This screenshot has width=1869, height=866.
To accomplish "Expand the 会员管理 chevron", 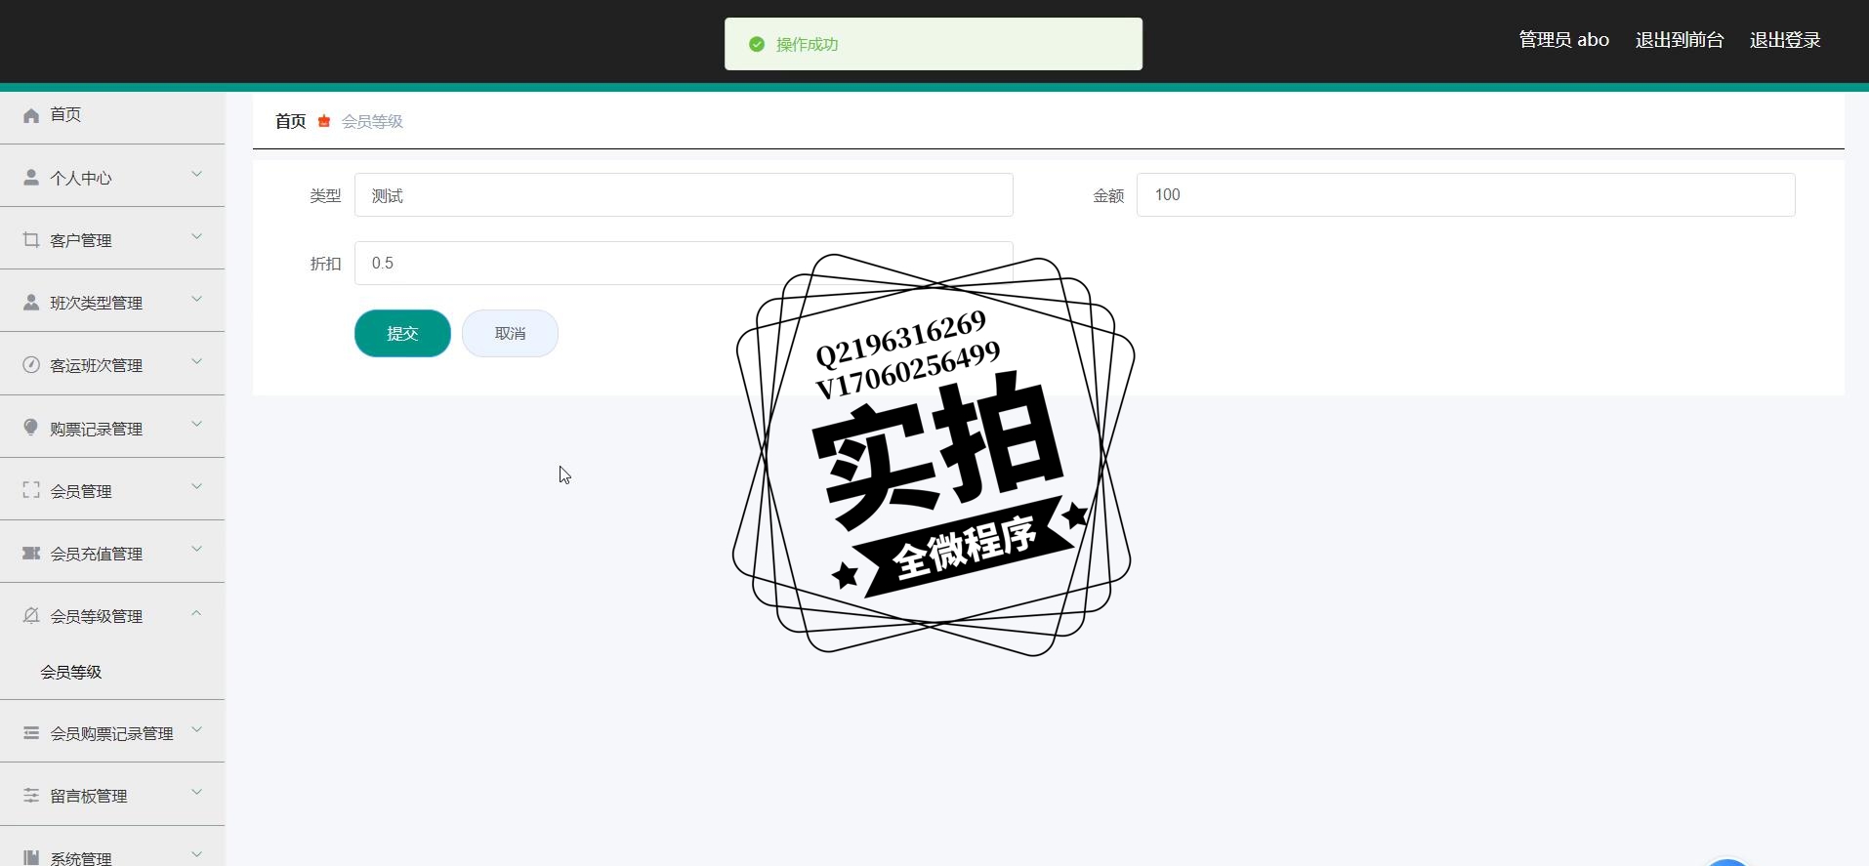I will [196, 487].
